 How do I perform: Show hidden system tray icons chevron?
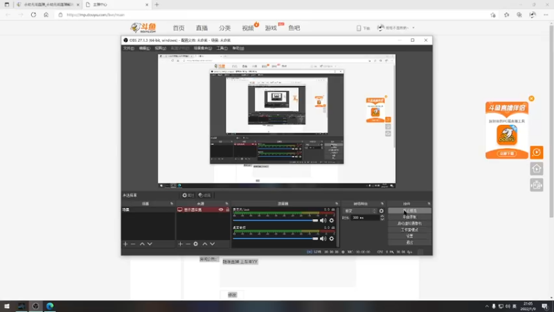click(x=487, y=306)
